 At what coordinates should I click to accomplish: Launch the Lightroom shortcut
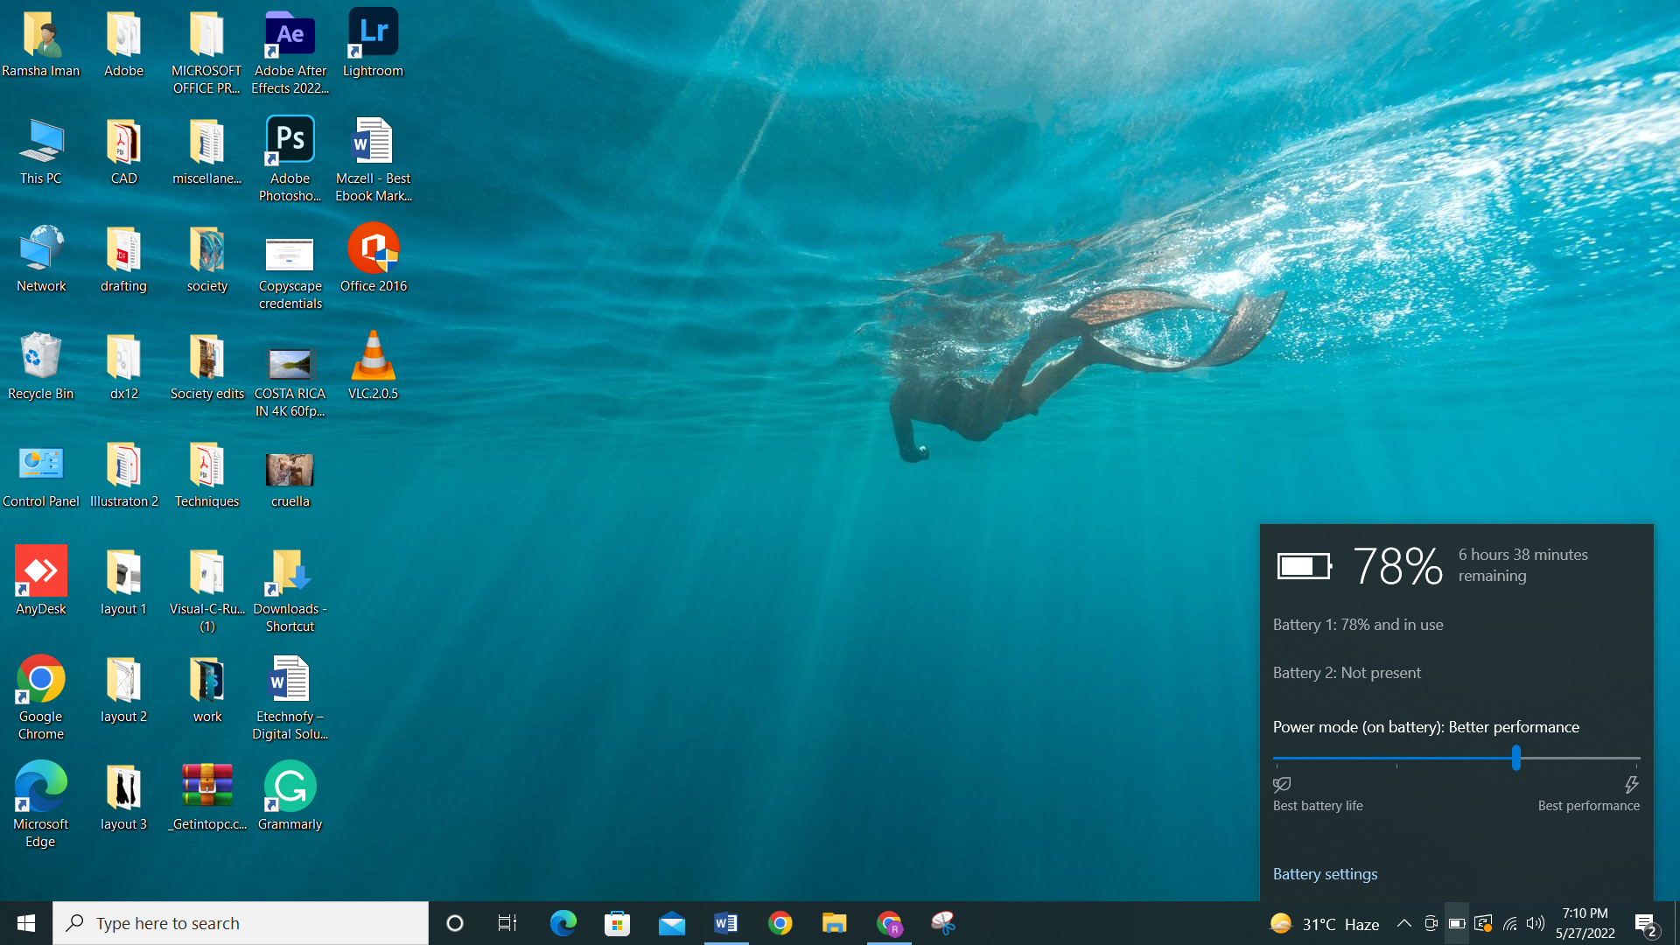[x=373, y=44]
